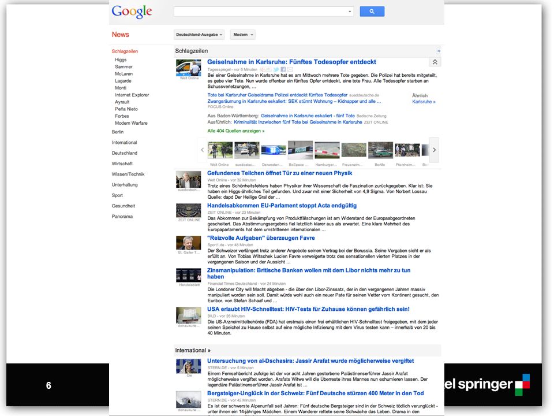Share the Karlsruhe story on Google+
Screen dimensions: 554x416
[x=266, y=70]
